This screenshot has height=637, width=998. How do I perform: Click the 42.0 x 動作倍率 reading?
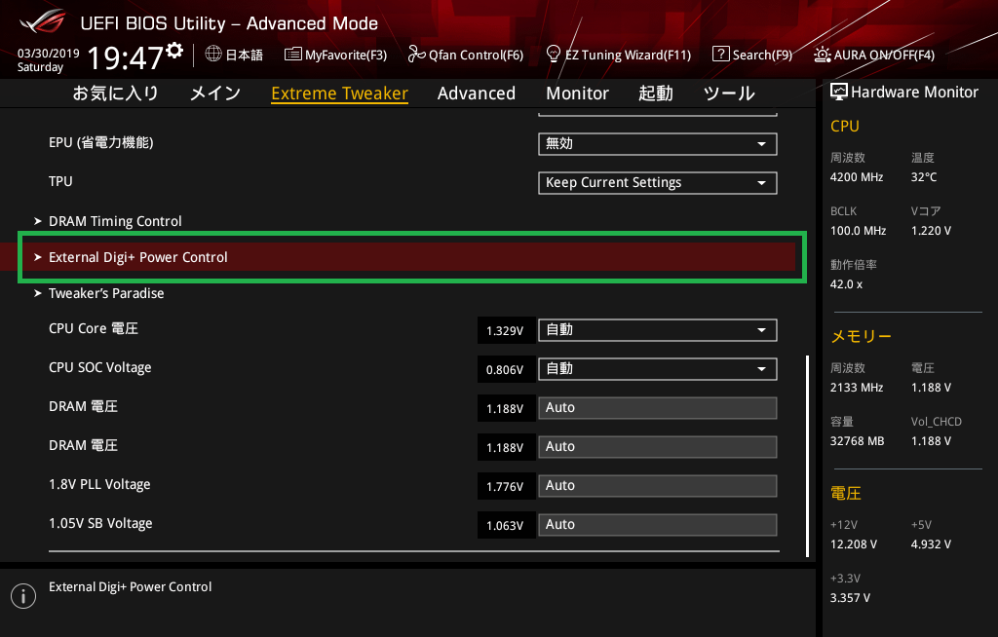(x=847, y=283)
